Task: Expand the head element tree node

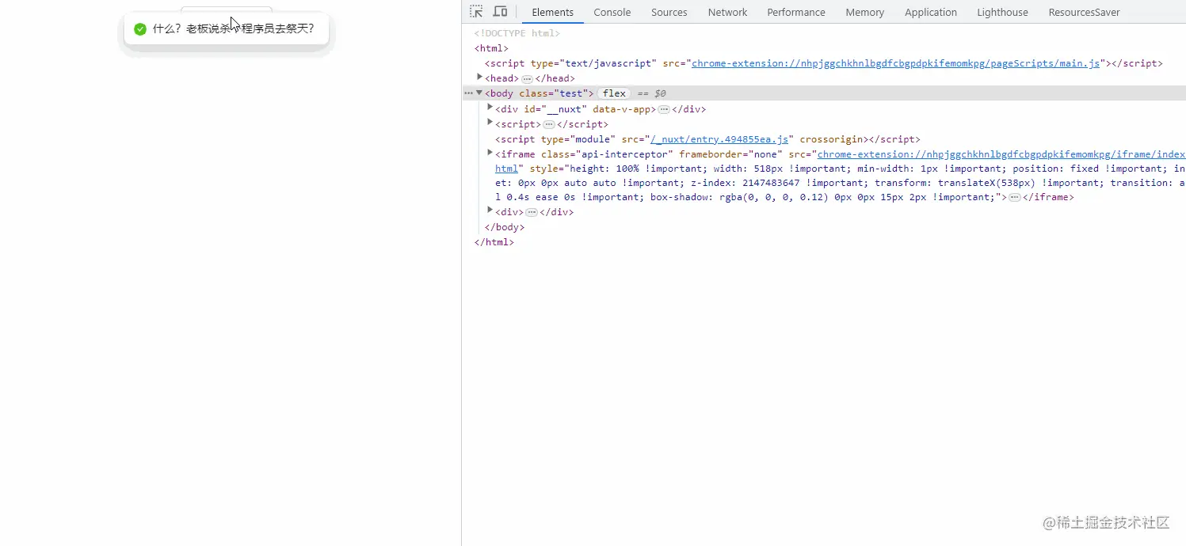Action: (x=479, y=78)
